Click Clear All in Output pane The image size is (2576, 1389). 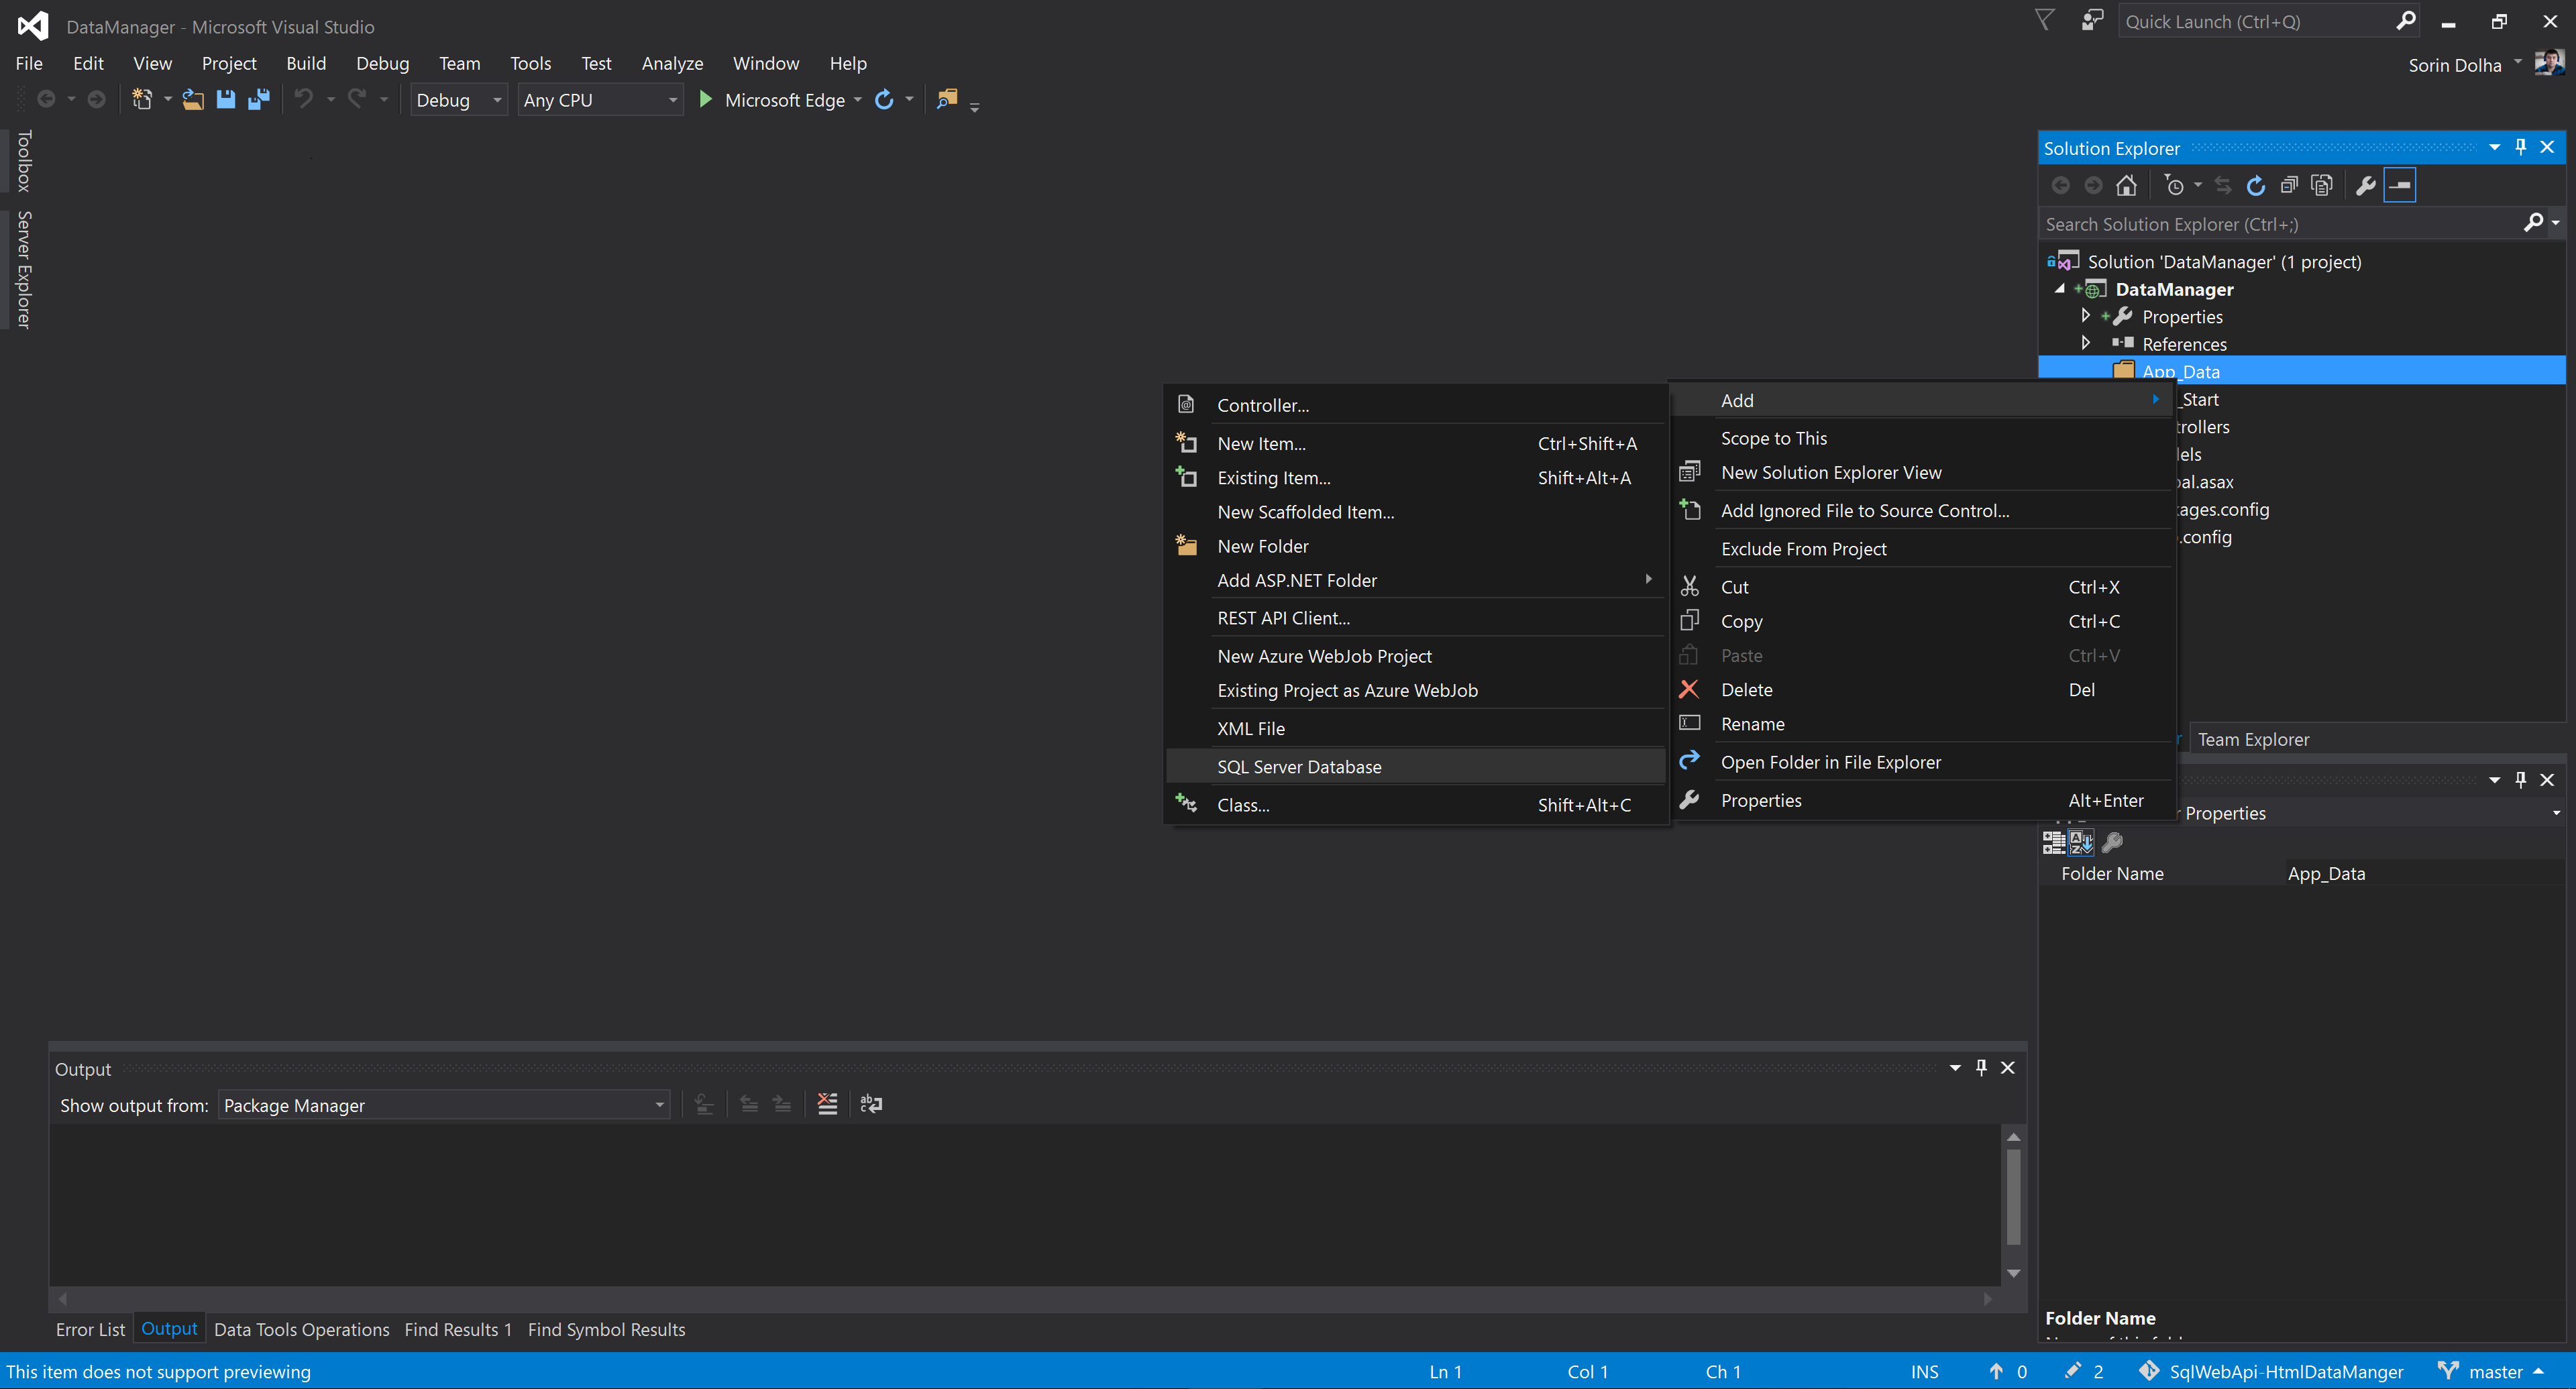point(827,1104)
